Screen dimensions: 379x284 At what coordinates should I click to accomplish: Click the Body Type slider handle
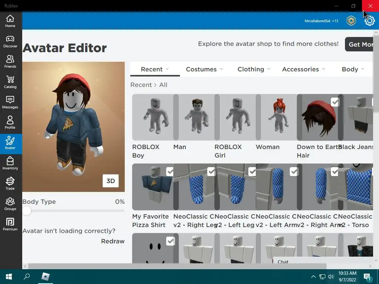pyautogui.click(x=27, y=211)
